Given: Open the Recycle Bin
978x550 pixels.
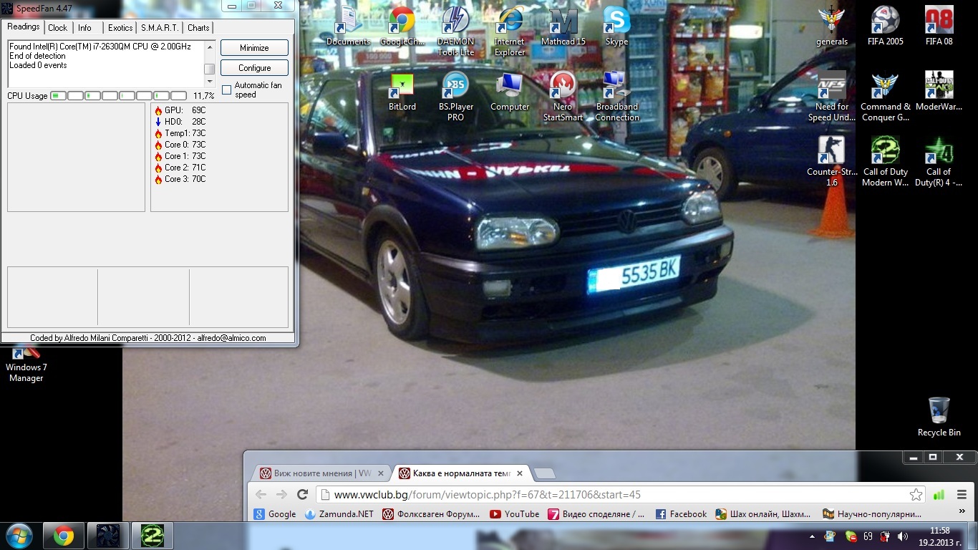Looking at the screenshot, I should tap(939, 412).
